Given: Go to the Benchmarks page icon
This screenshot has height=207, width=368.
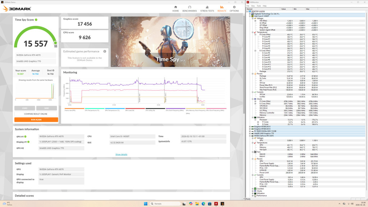Looking at the screenshot, I should click(189, 8).
